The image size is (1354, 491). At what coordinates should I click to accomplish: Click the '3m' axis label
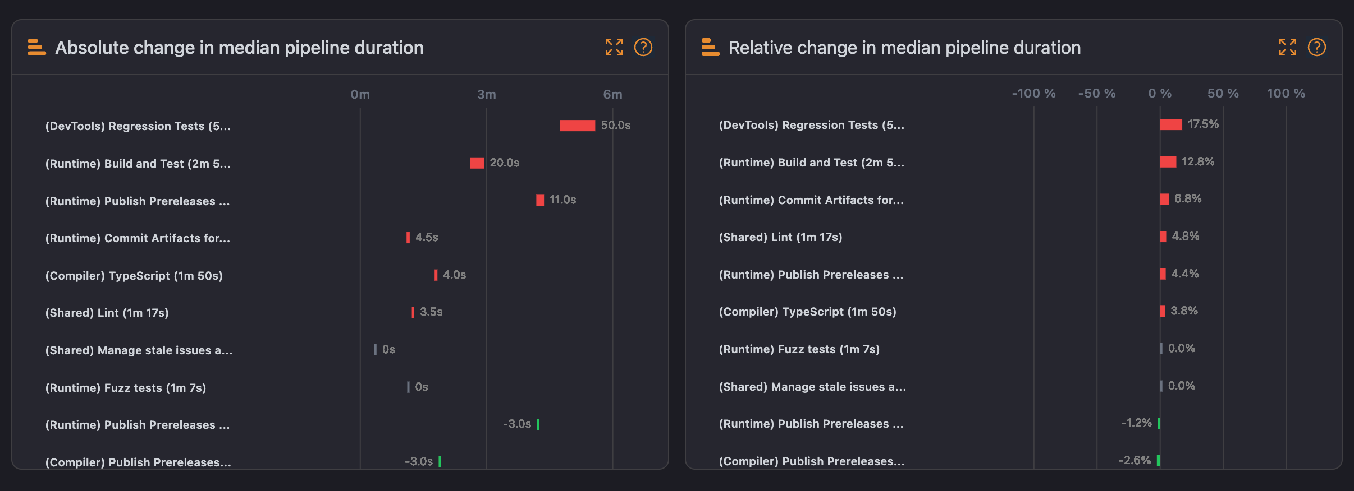tap(487, 94)
